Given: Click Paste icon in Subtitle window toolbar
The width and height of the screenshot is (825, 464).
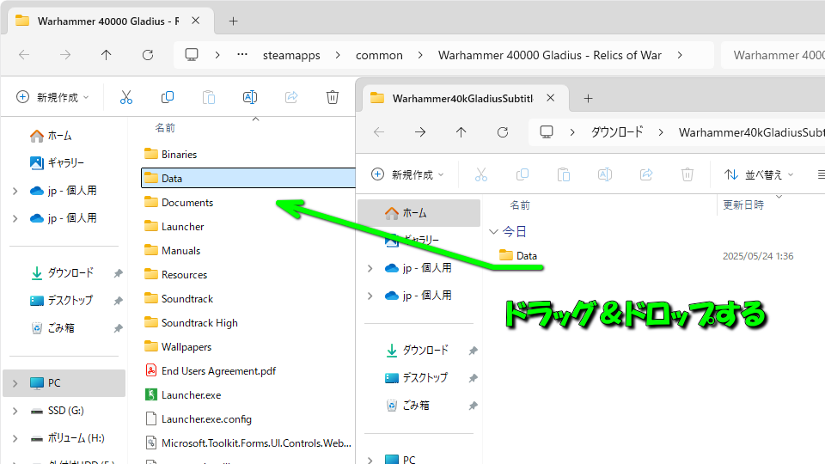Looking at the screenshot, I should pyautogui.click(x=564, y=174).
